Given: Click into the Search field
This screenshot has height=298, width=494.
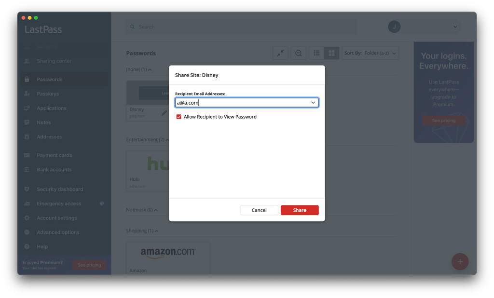Looking at the screenshot, I should click(x=242, y=27).
